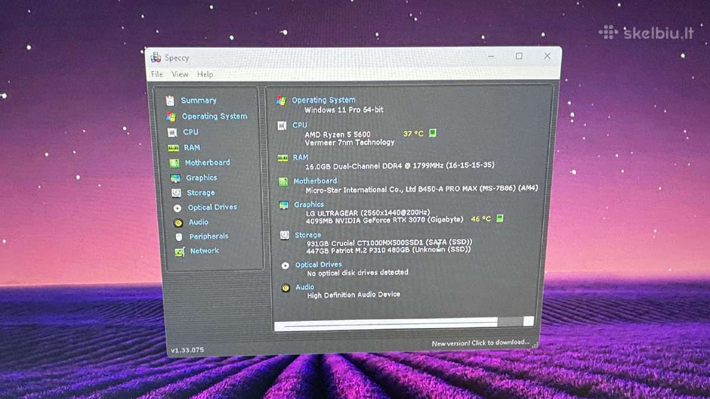The image size is (710, 399).
Task: Click the Optical Drives heading link in summary
Action: (318, 265)
